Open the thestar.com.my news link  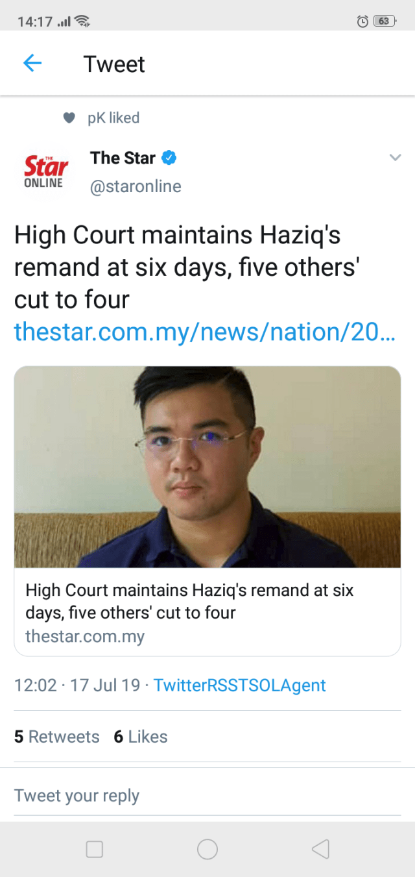[x=204, y=332]
